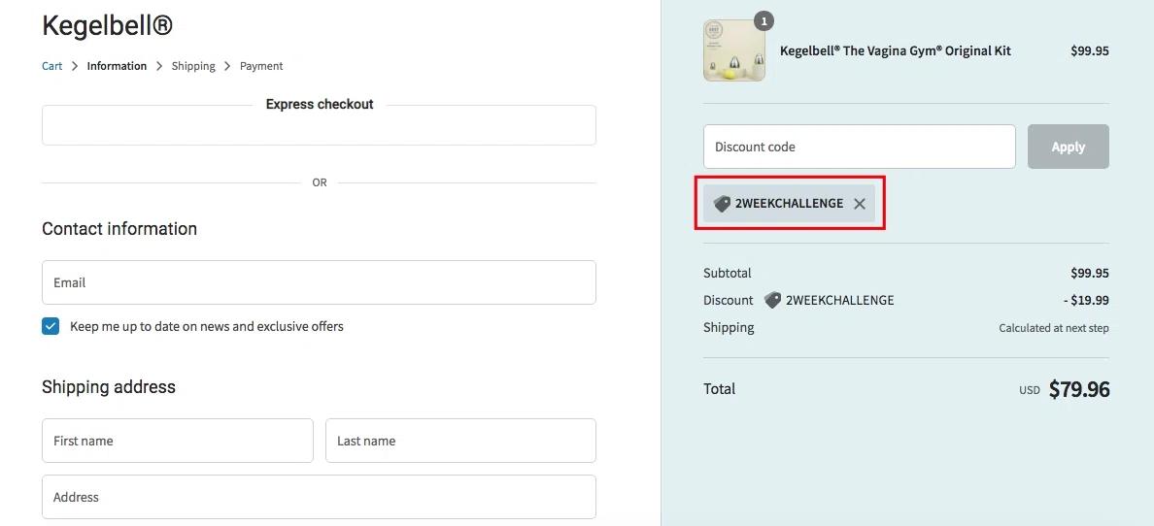Remove the 2WEEKCHALLENGE discount code
This screenshot has width=1154, height=526.
click(859, 204)
